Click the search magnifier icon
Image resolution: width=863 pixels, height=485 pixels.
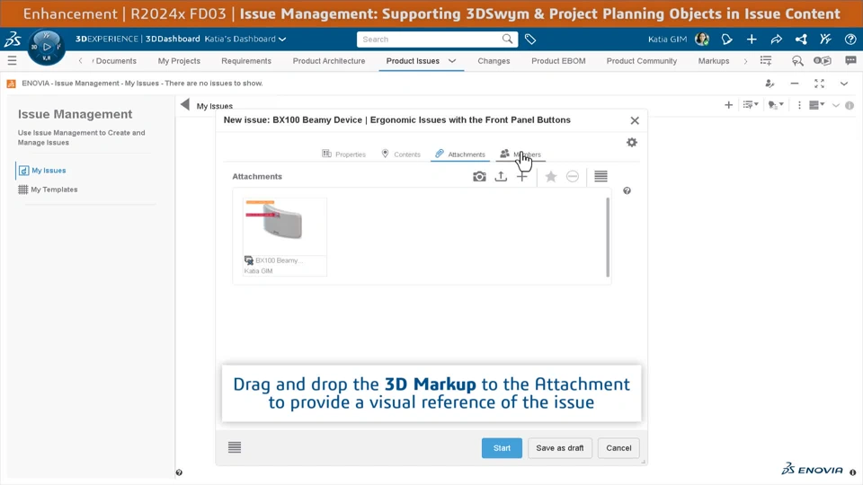tap(507, 39)
